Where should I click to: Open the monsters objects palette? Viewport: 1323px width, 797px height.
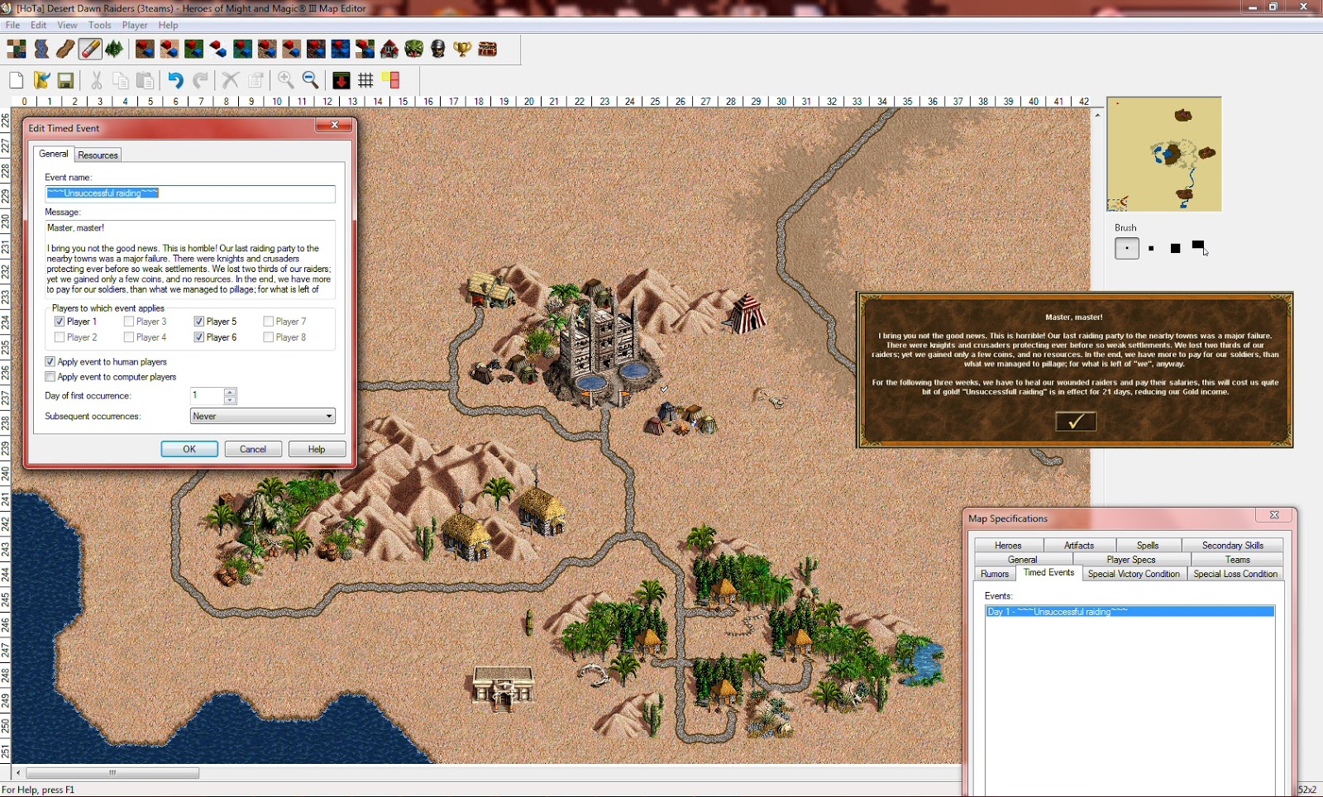pos(413,50)
